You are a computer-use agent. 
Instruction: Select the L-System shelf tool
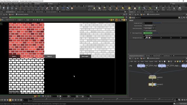tap(63, 8)
